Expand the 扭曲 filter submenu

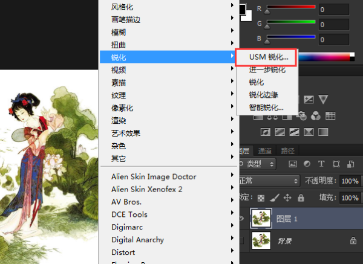(169, 45)
